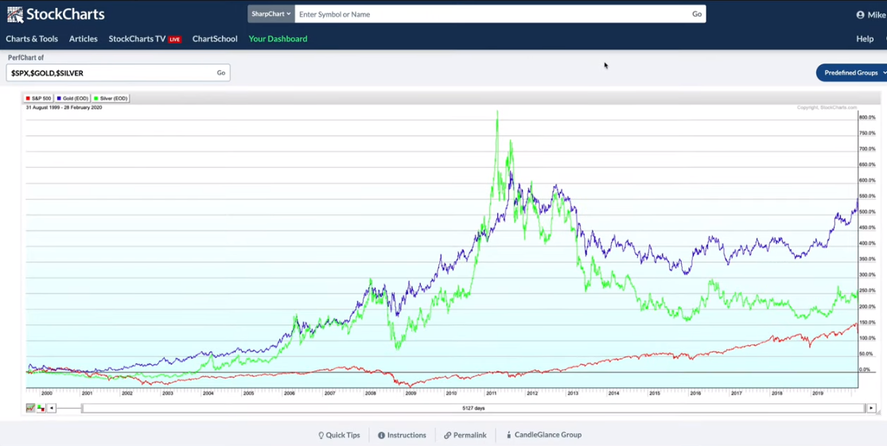Switch to line chart mode icon
The width and height of the screenshot is (887, 446).
30,408
